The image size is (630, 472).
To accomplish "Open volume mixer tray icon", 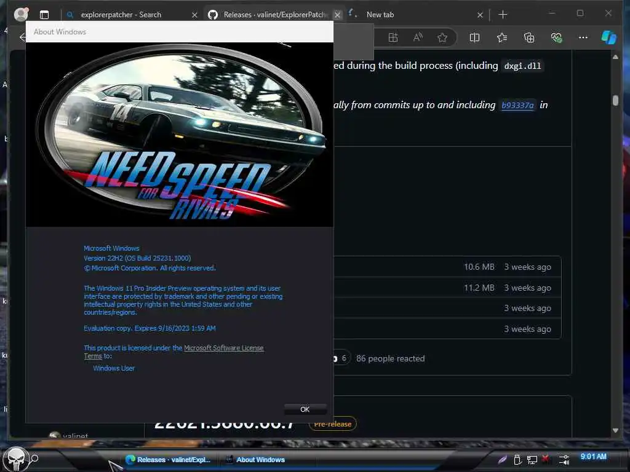I will 564,460.
